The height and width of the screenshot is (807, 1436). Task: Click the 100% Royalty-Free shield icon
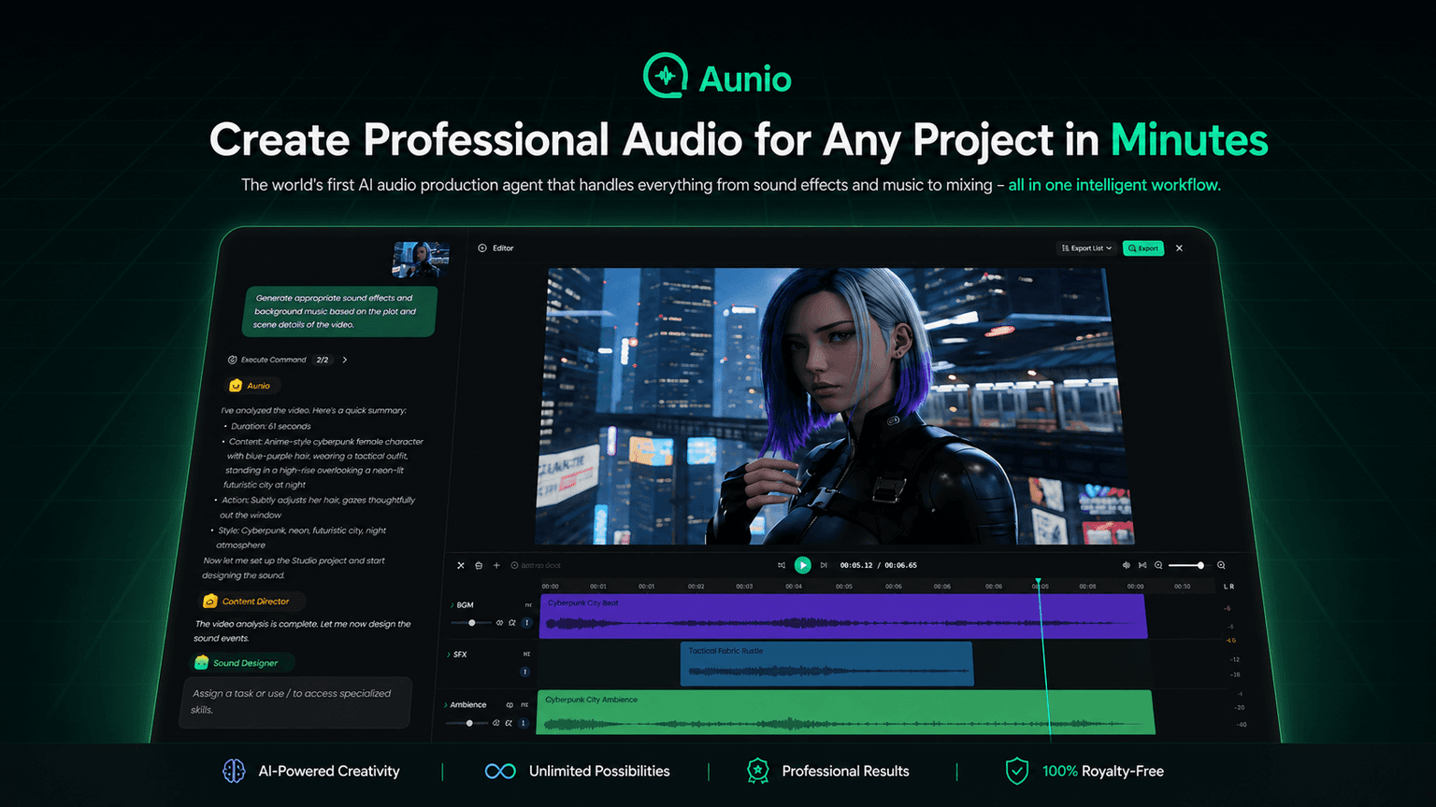point(1017,771)
